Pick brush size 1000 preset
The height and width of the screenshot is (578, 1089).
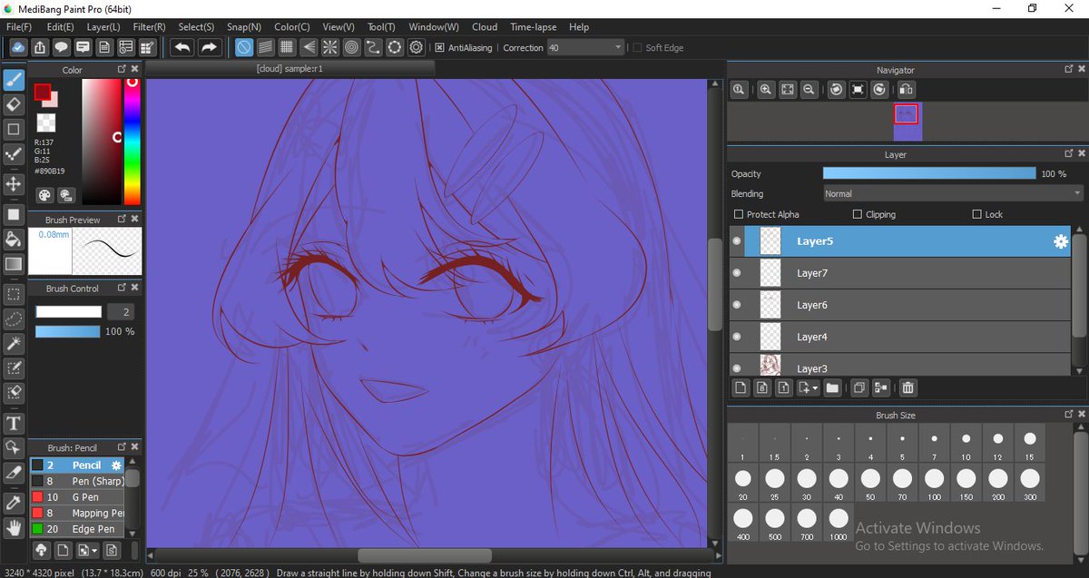click(x=839, y=524)
